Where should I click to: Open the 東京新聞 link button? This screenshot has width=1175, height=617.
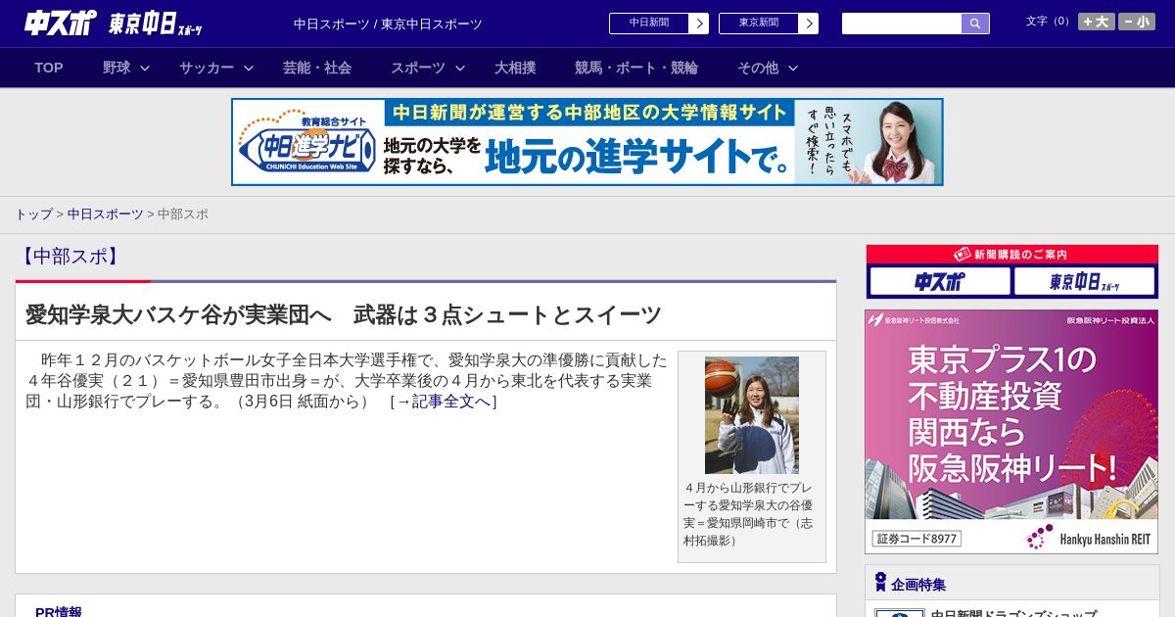(x=759, y=24)
